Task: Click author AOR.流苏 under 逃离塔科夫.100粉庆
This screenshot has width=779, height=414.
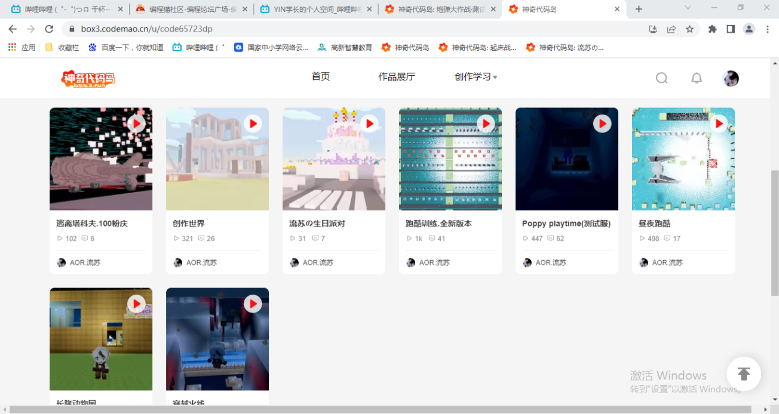Action: [85, 262]
